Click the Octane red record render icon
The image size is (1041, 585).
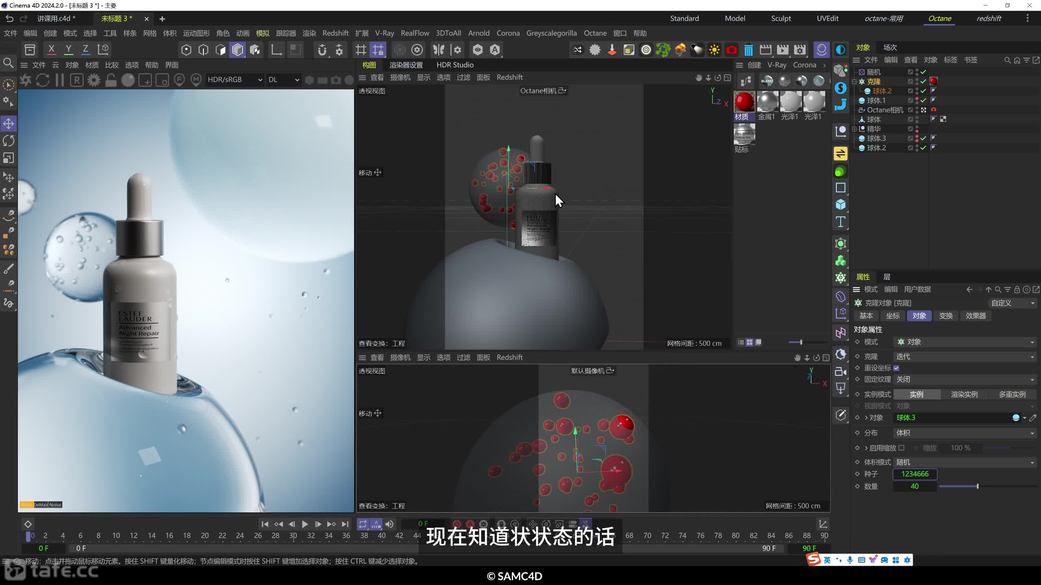[732, 50]
